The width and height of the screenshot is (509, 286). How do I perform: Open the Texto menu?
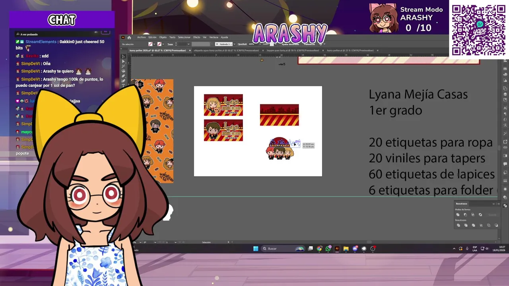tap(172, 37)
